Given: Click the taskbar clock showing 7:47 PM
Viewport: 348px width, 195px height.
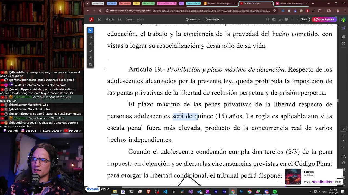Looking at the screenshot, I should (333, 192).
